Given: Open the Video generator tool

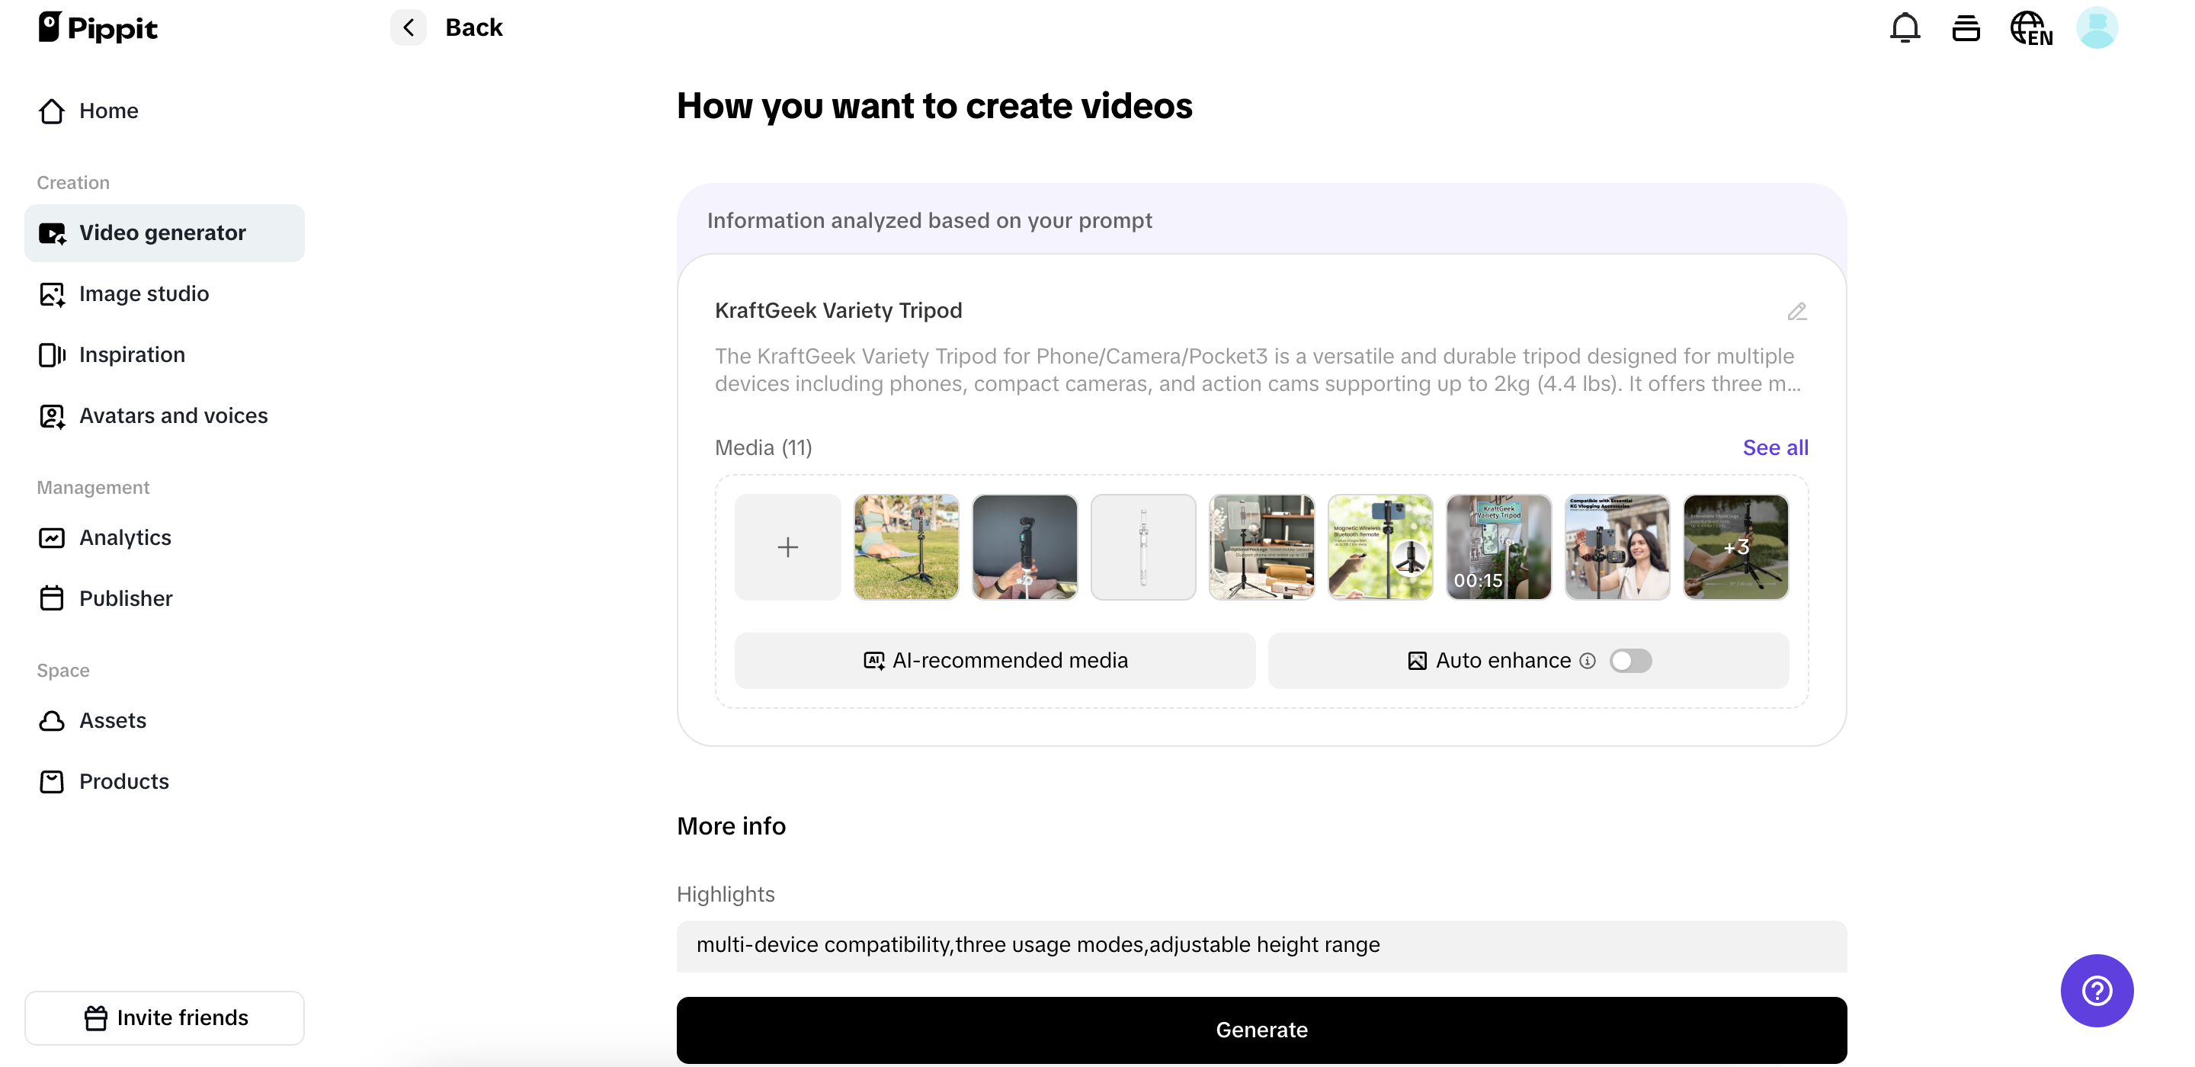Looking at the screenshot, I should pyautogui.click(x=162, y=232).
